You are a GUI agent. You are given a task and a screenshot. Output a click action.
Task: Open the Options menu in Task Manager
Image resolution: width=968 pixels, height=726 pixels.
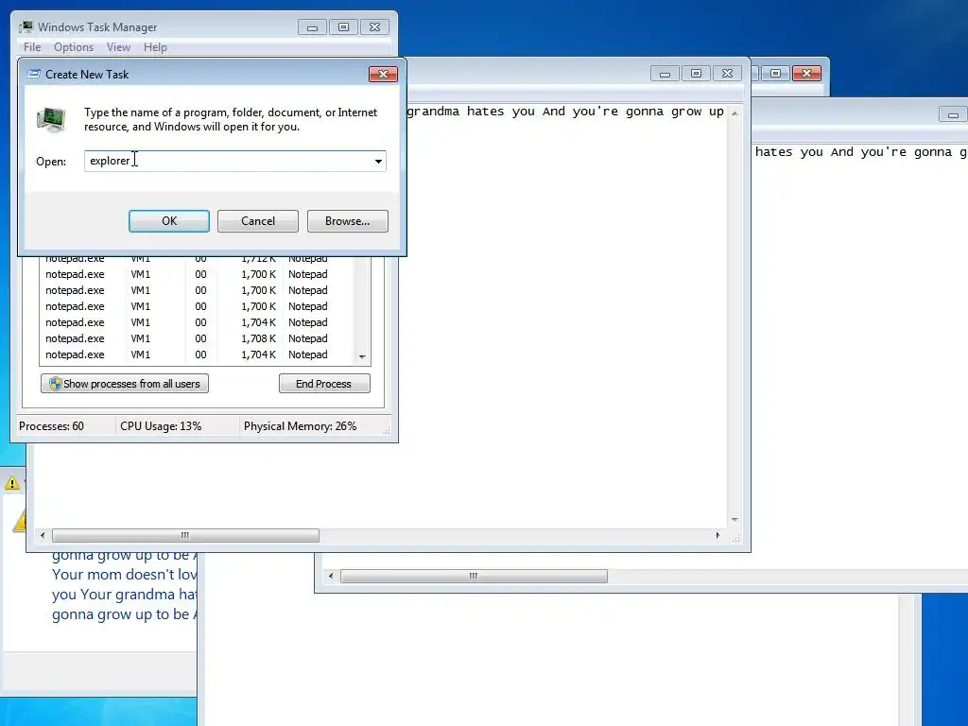pos(74,47)
